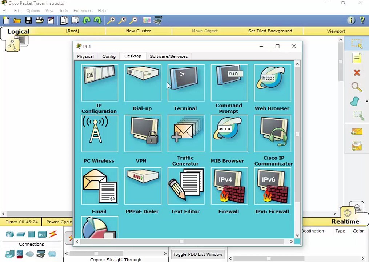Switch to the Config tab
The width and height of the screenshot is (369, 262).
point(109,56)
